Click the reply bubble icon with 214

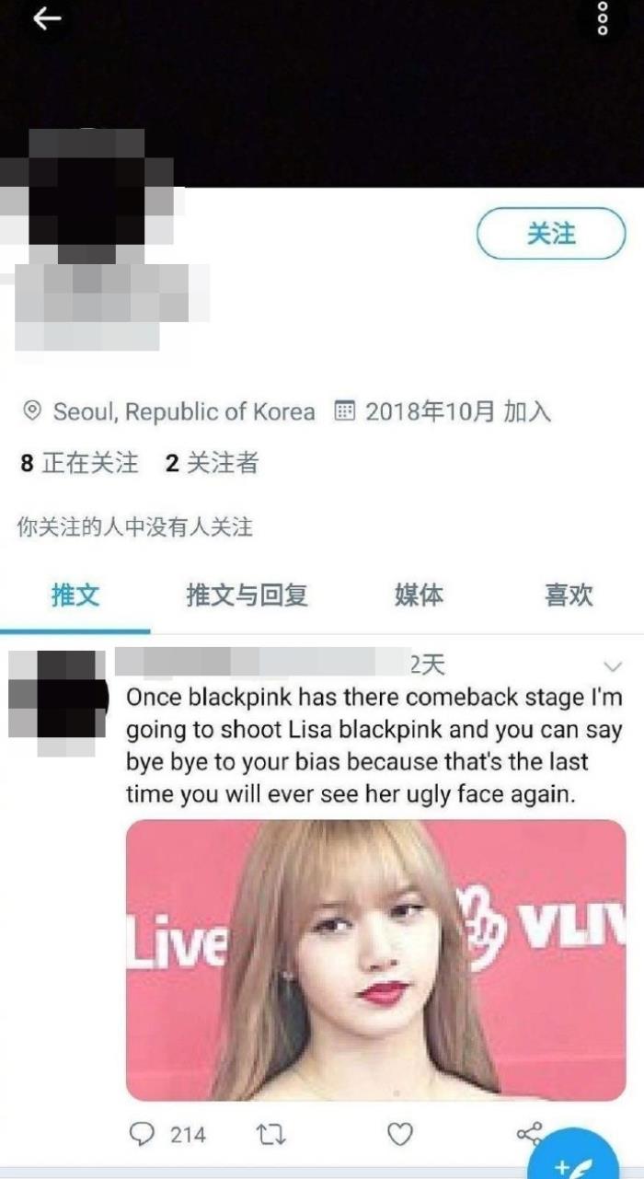point(168,1135)
